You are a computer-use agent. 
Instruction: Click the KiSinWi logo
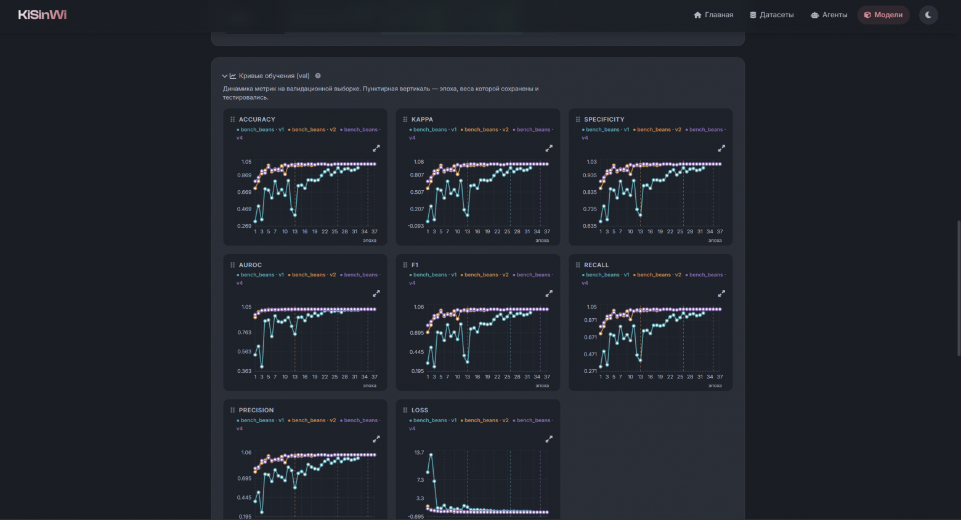(x=43, y=15)
